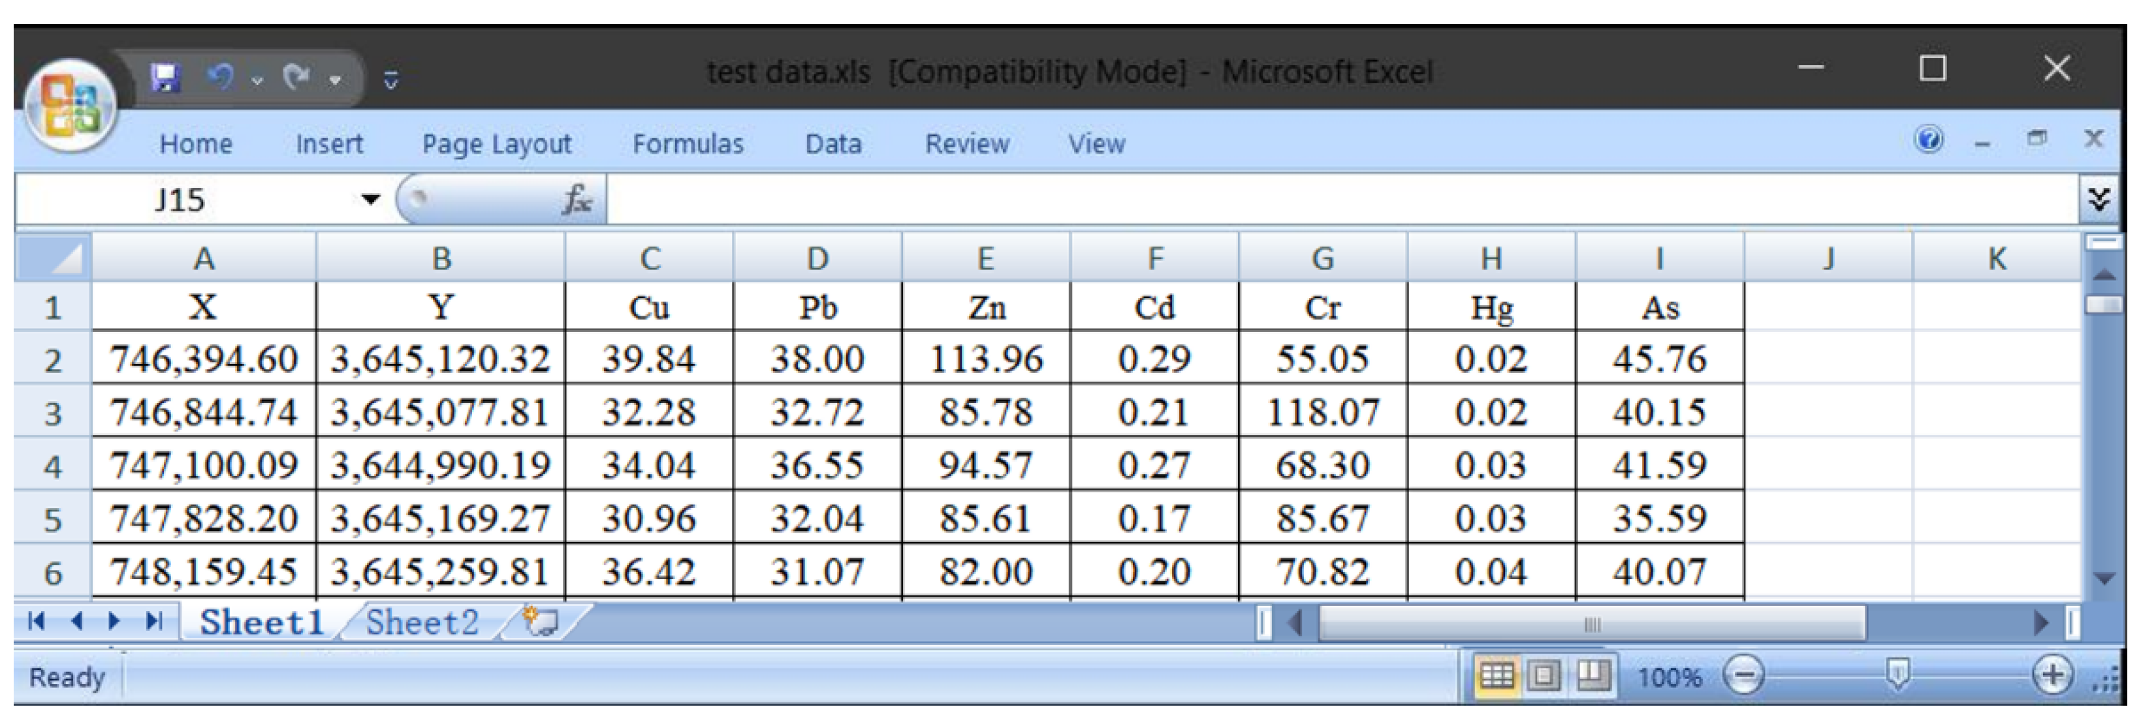The width and height of the screenshot is (2141, 722).
Task: Expand the formula bar with chevron
Action: pos(2099,199)
